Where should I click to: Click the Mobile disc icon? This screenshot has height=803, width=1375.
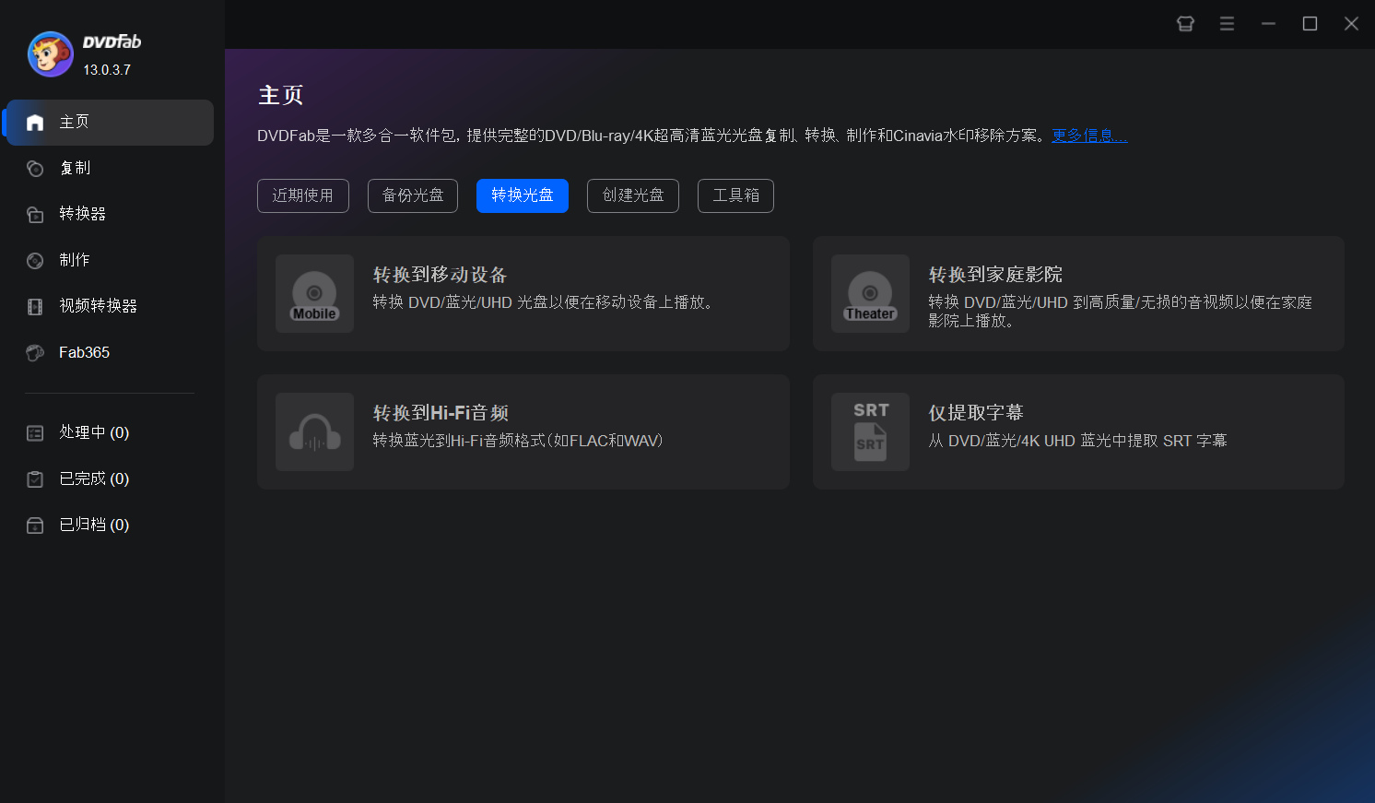314,293
